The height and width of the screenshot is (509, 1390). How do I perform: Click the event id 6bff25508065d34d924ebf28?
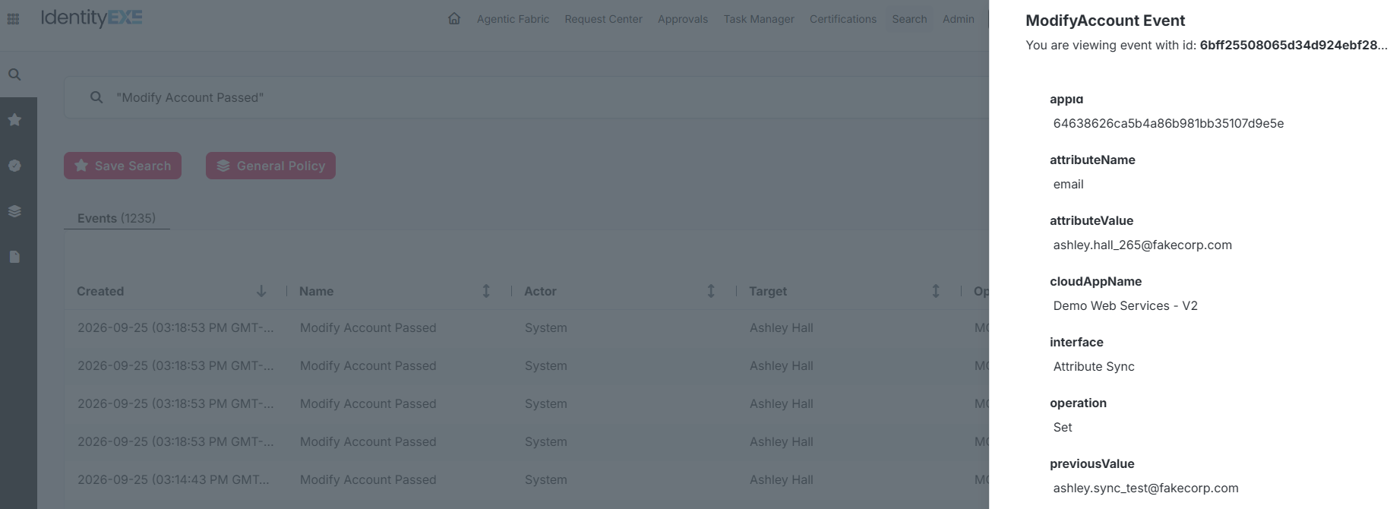click(1294, 45)
